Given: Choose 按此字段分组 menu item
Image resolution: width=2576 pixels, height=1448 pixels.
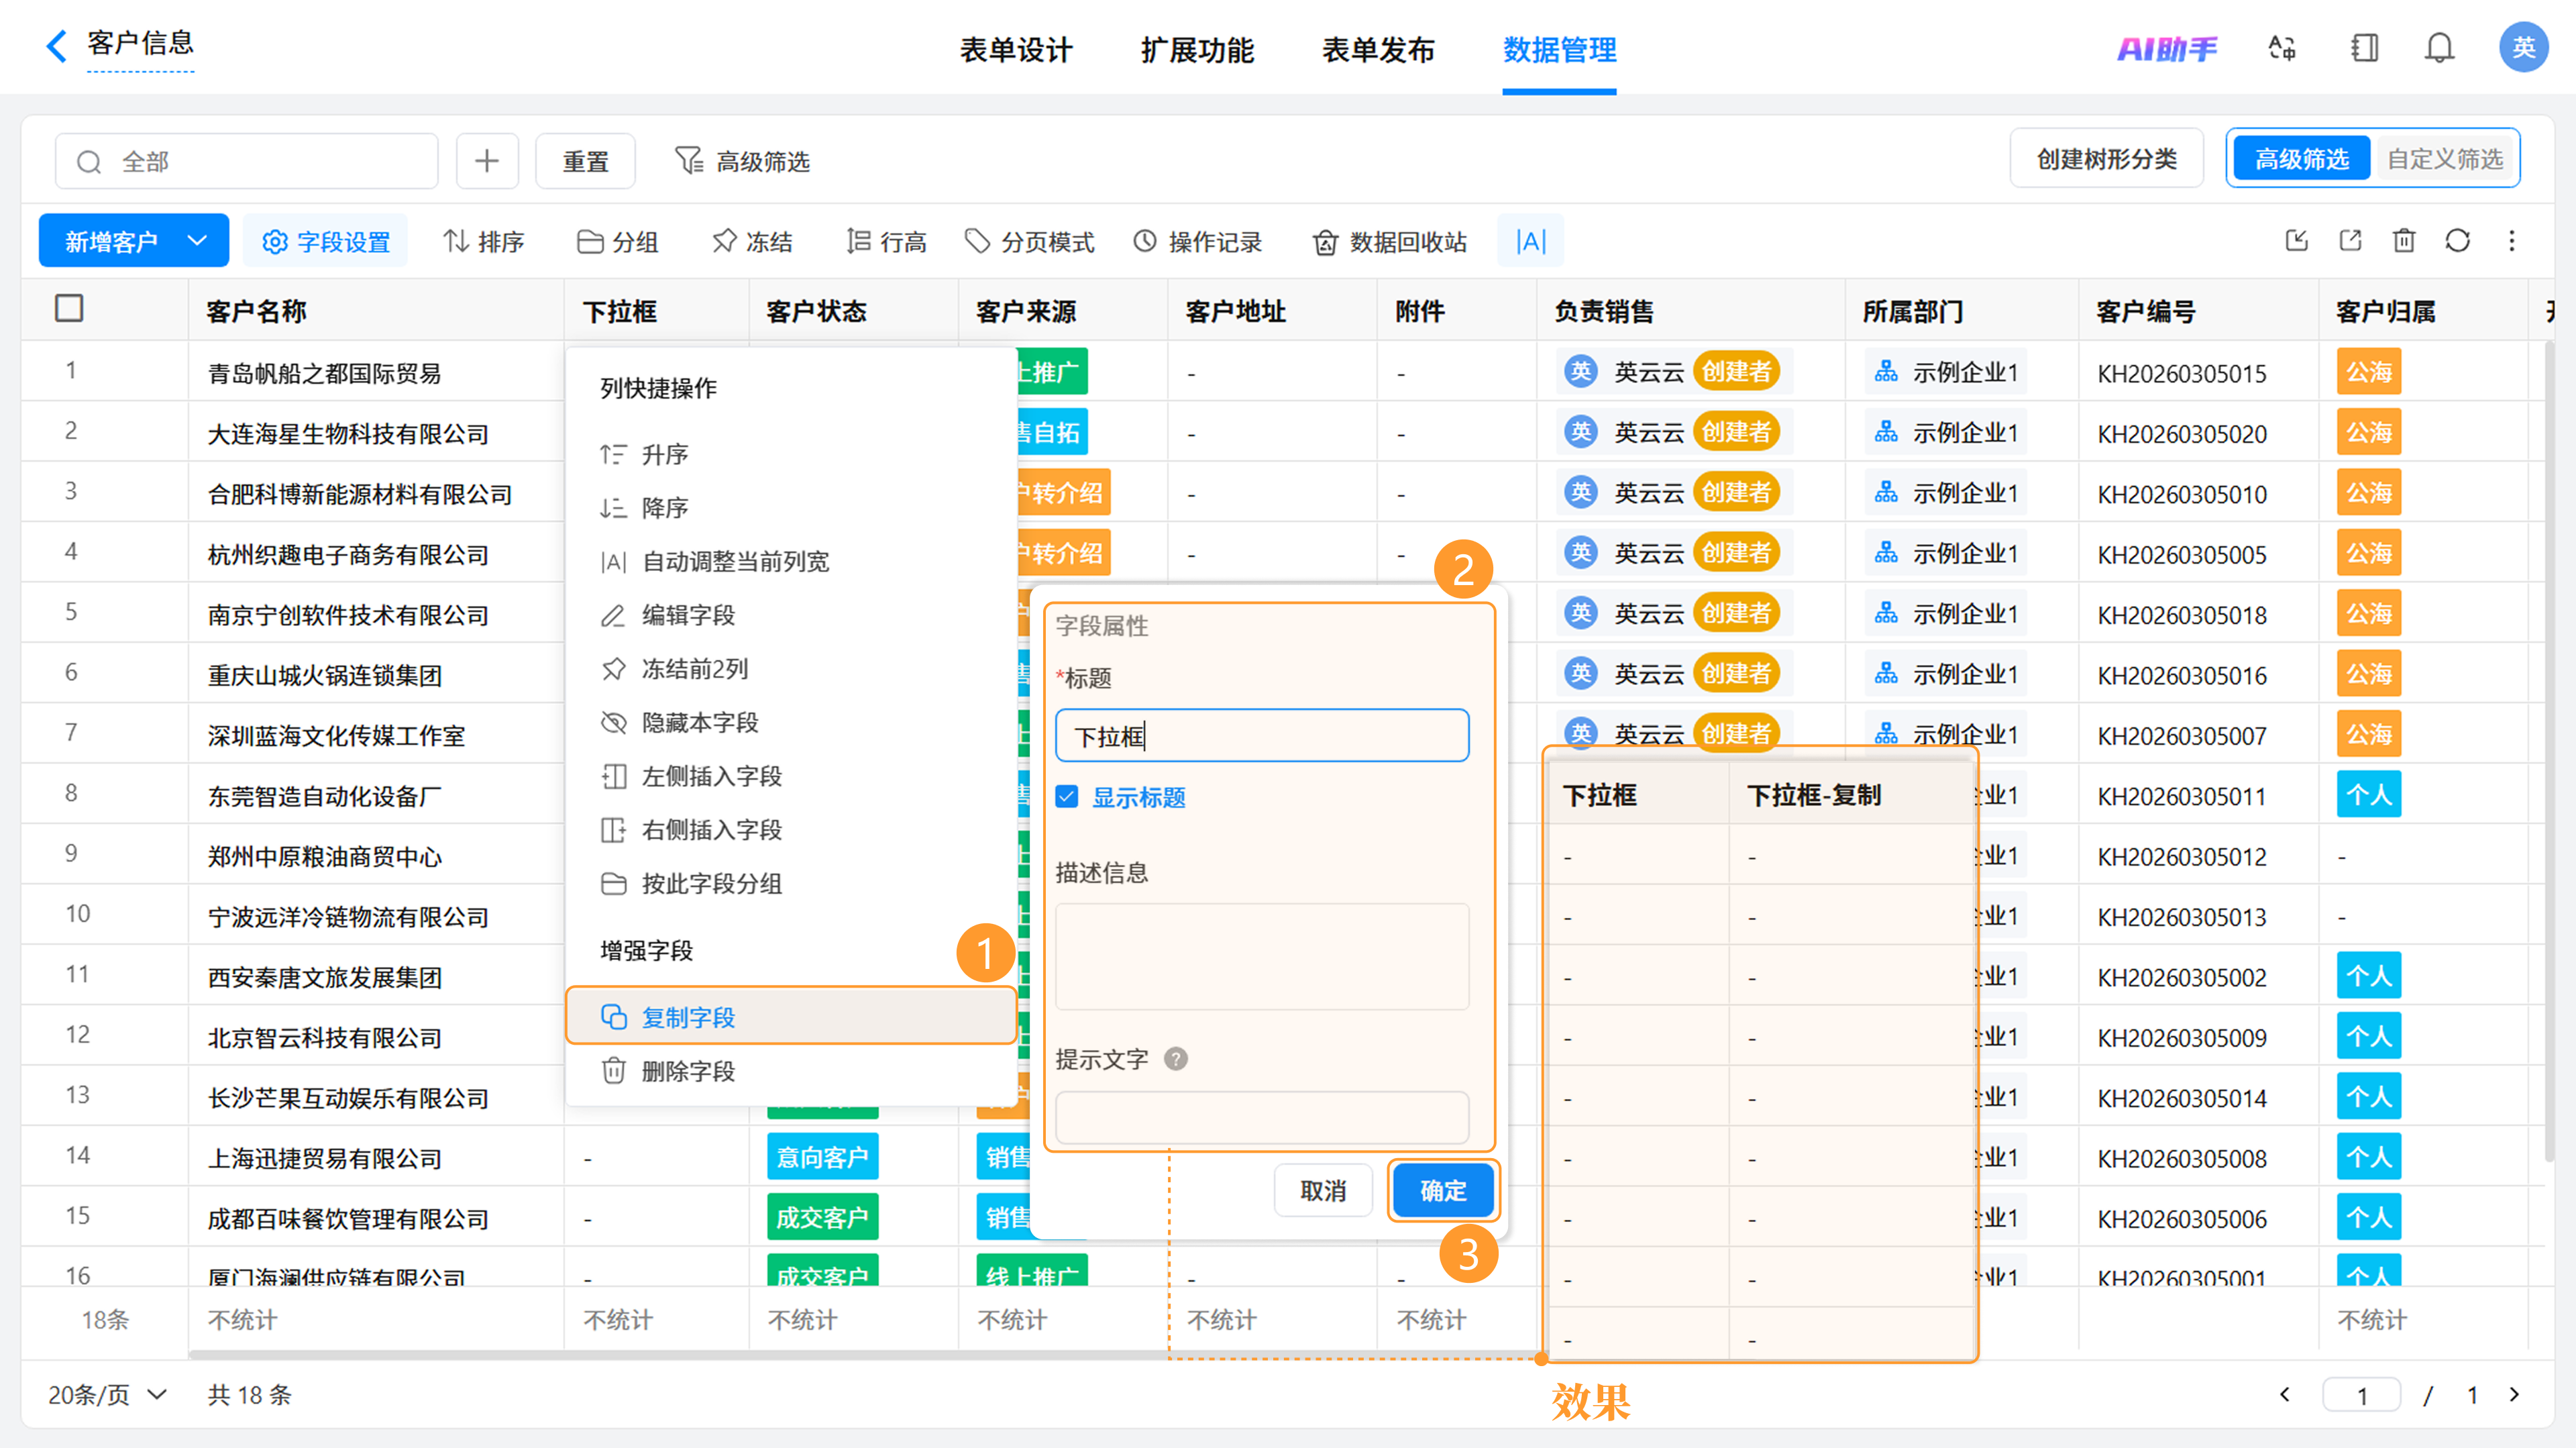Looking at the screenshot, I should point(790,883).
